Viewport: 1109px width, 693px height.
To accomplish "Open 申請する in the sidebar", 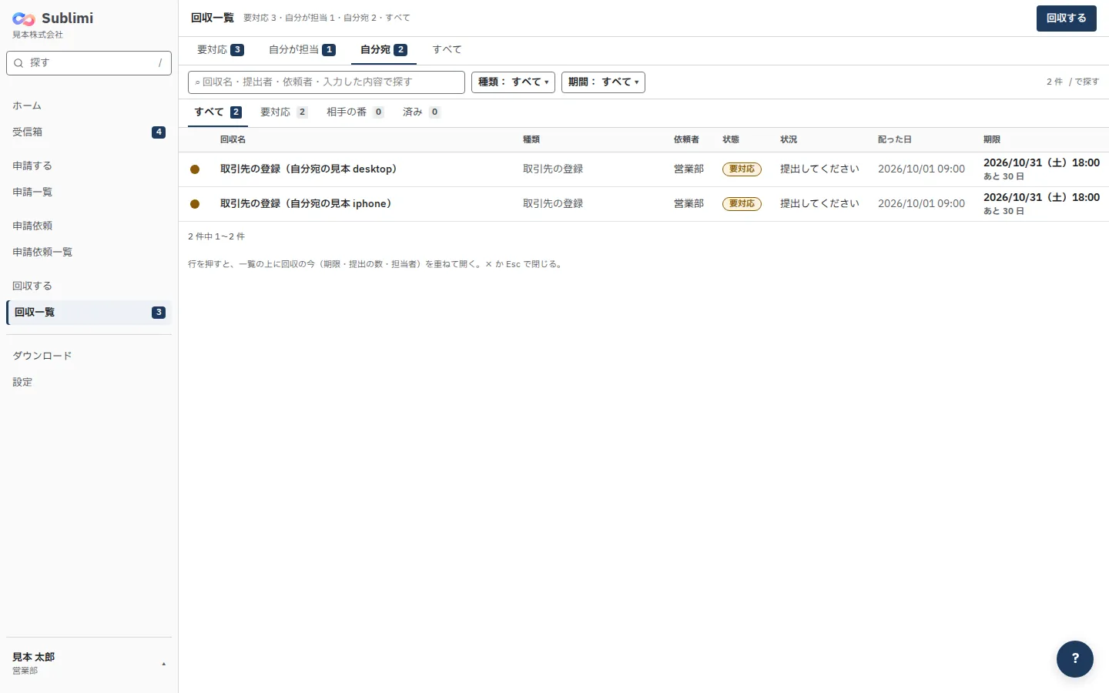I will 89,166.
